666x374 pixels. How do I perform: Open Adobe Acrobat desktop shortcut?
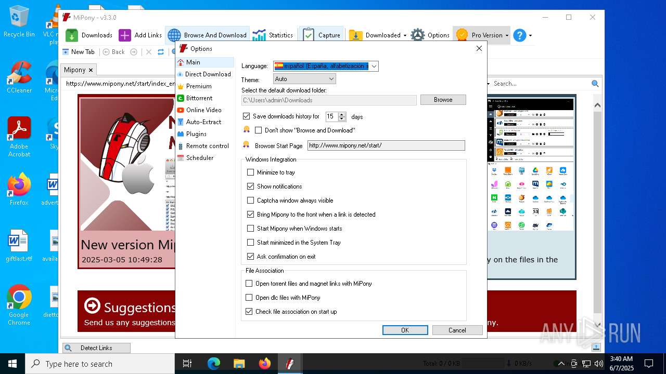19,137
